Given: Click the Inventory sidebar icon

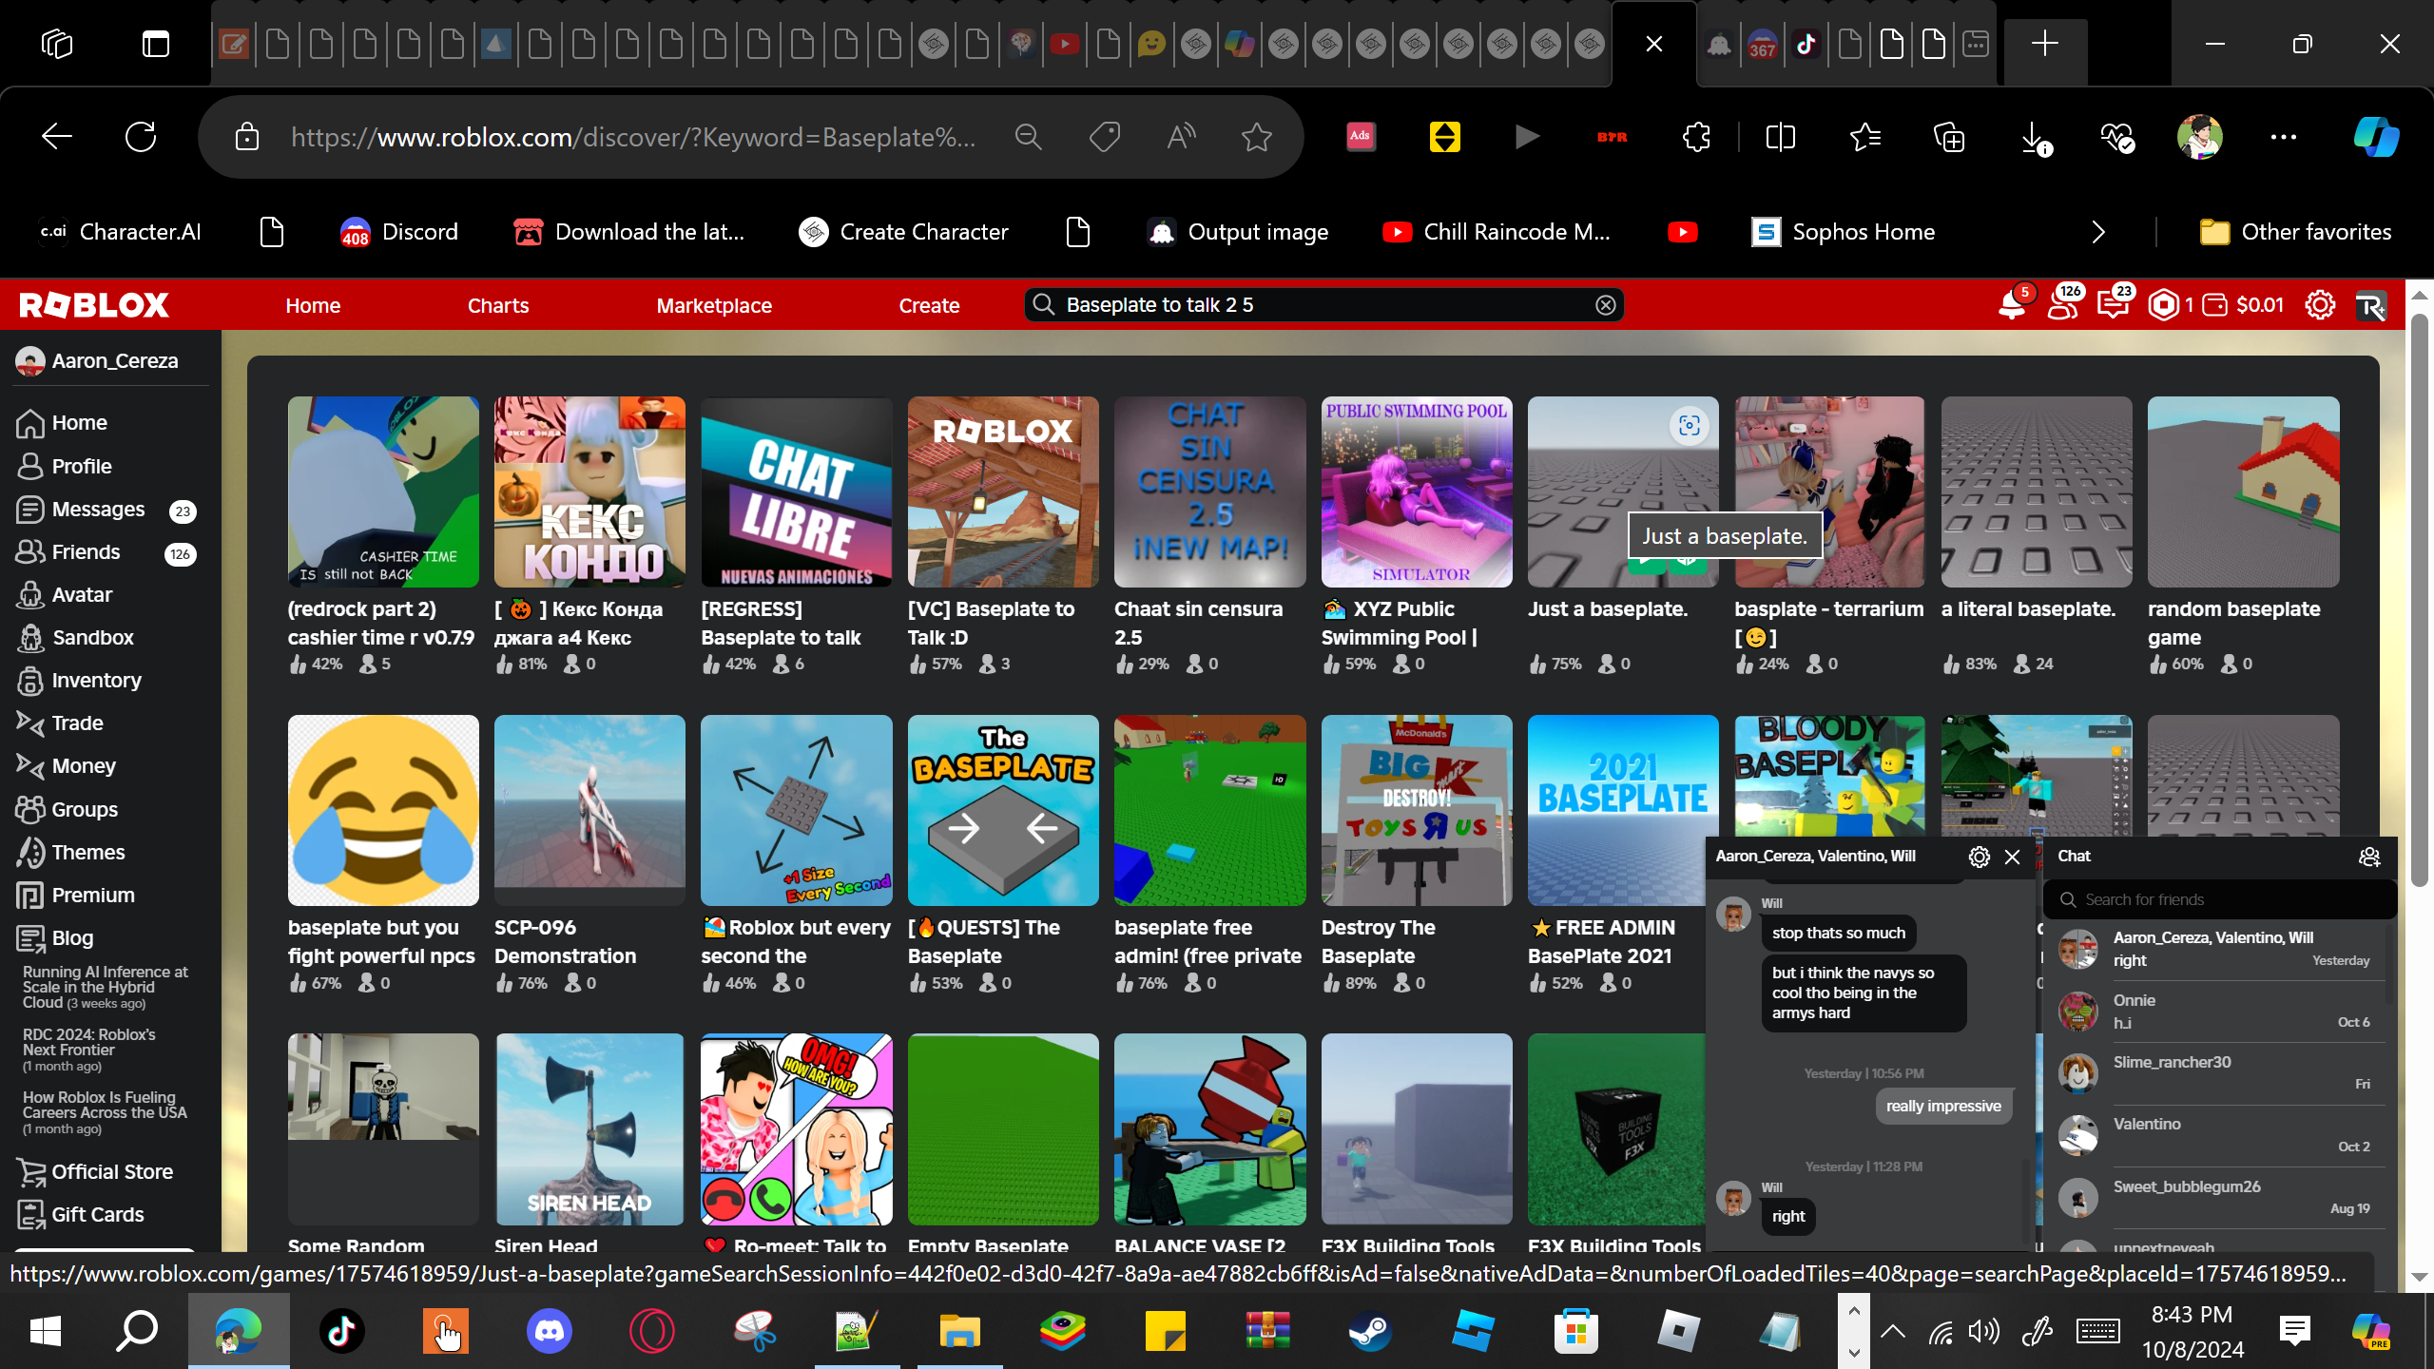Looking at the screenshot, I should tap(30, 681).
